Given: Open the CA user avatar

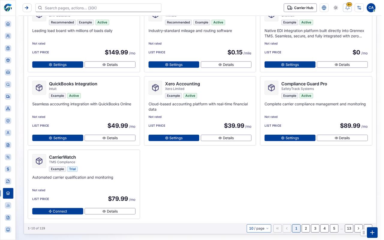Looking at the screenshot, I should coord(371,8).
